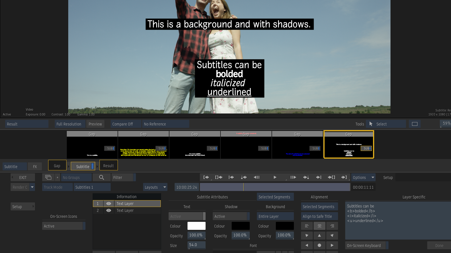Select the Result pipeline node
This screenshot has width=451, height=253.
(108, 166)
